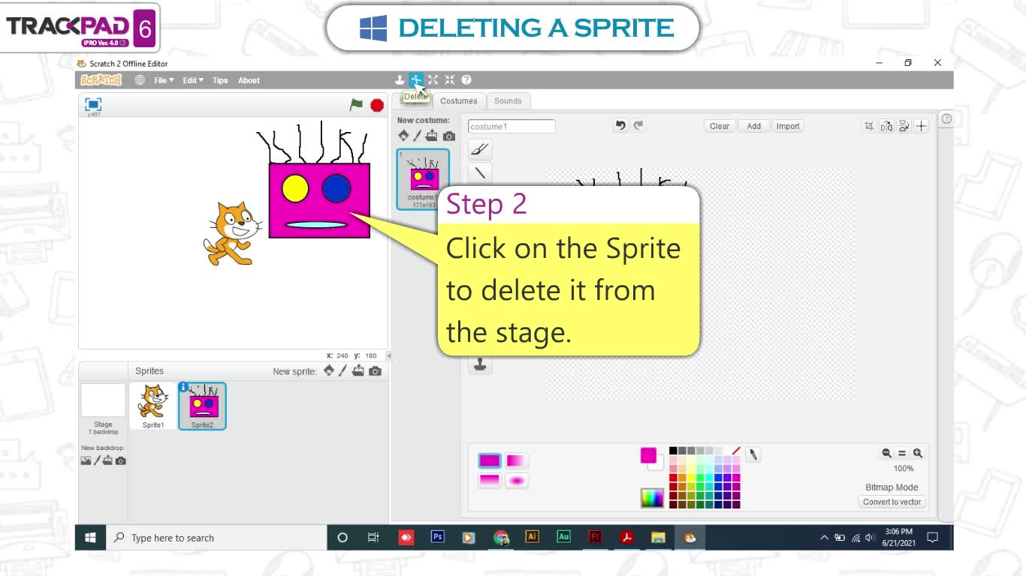
Task: Set the costume center crosshair
Action: (922, 126)
